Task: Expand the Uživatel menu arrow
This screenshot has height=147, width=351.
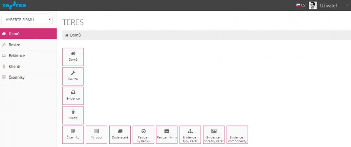Action: coord(347,5)
